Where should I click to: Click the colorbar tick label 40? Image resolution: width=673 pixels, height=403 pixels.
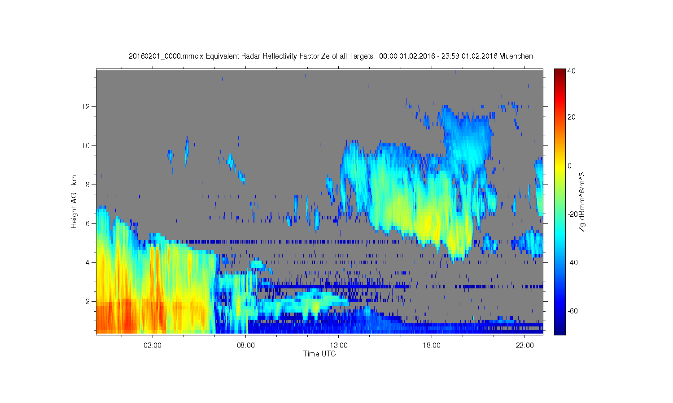pos(572,71)
